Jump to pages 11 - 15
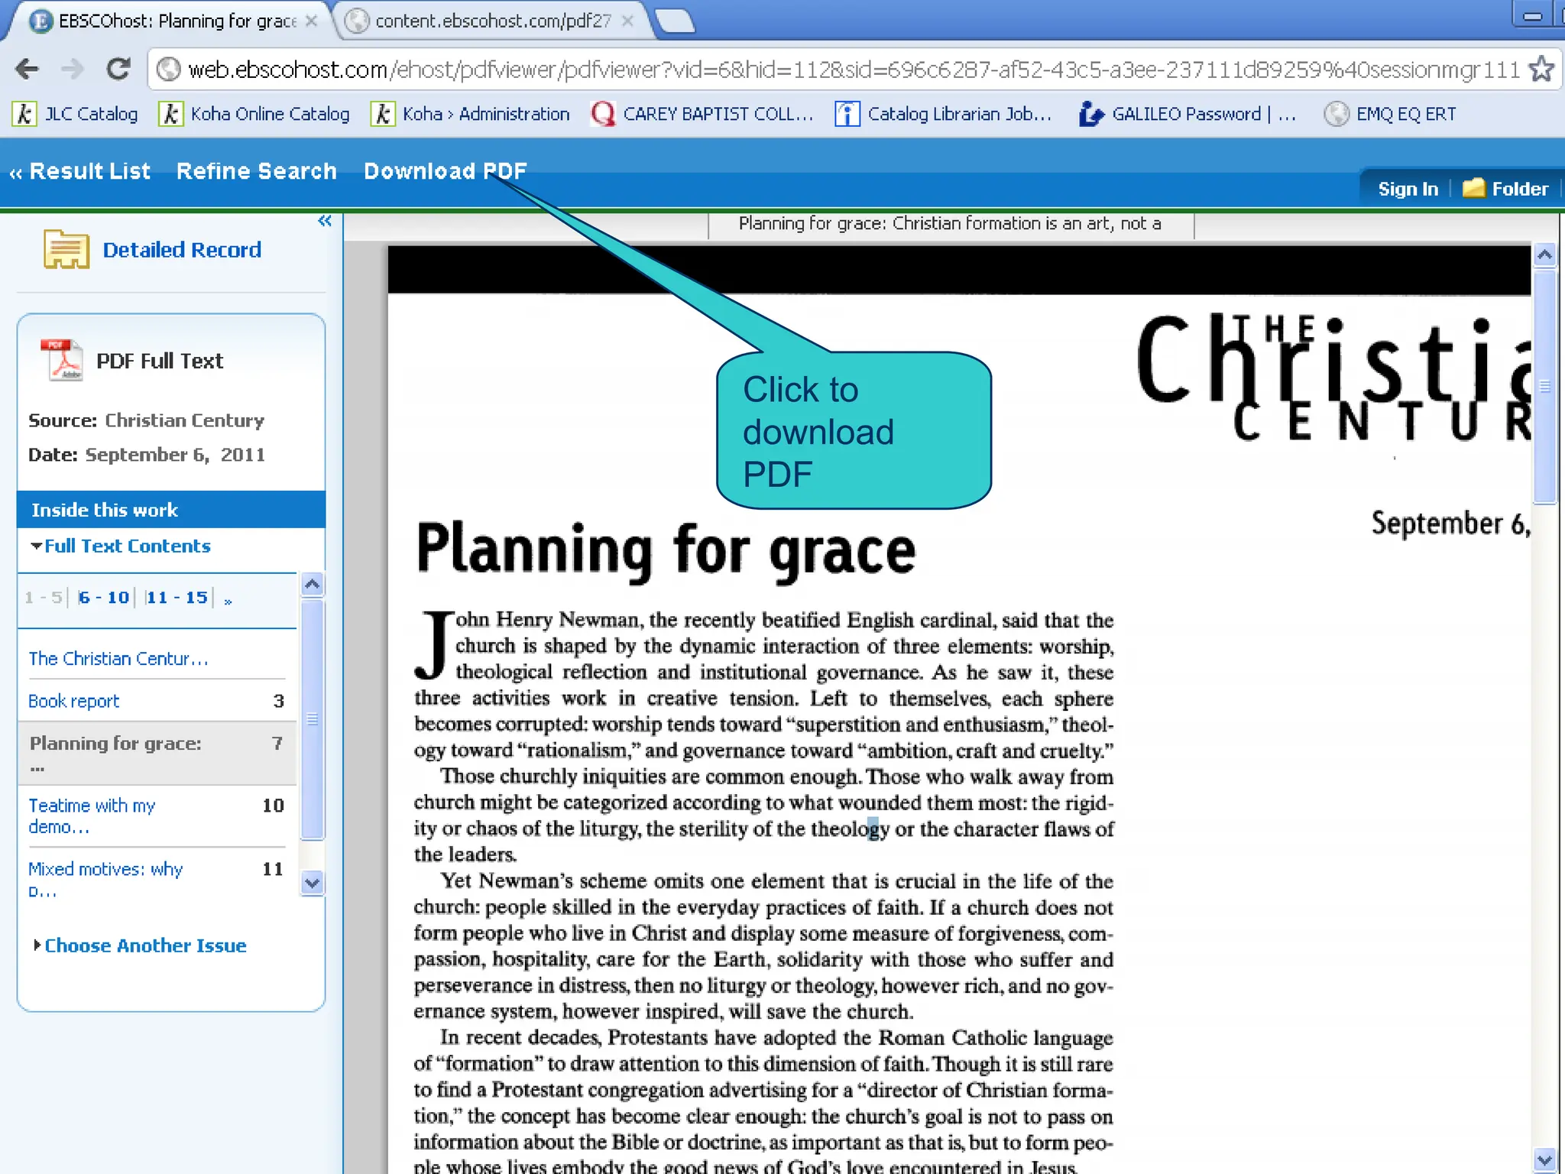Image resolution: width=1565 pixels, height=1174 pixels. (x=177, y=597)
